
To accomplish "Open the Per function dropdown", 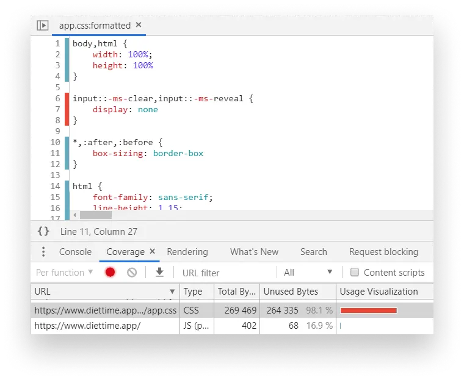I will point(64,273).
